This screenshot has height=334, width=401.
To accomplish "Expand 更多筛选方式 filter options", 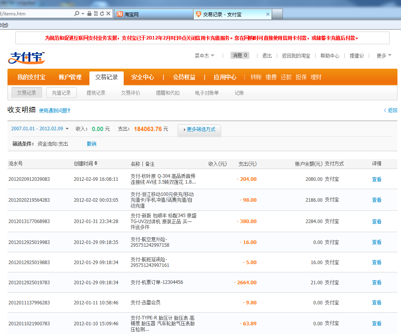I will [x=199, y=129].
